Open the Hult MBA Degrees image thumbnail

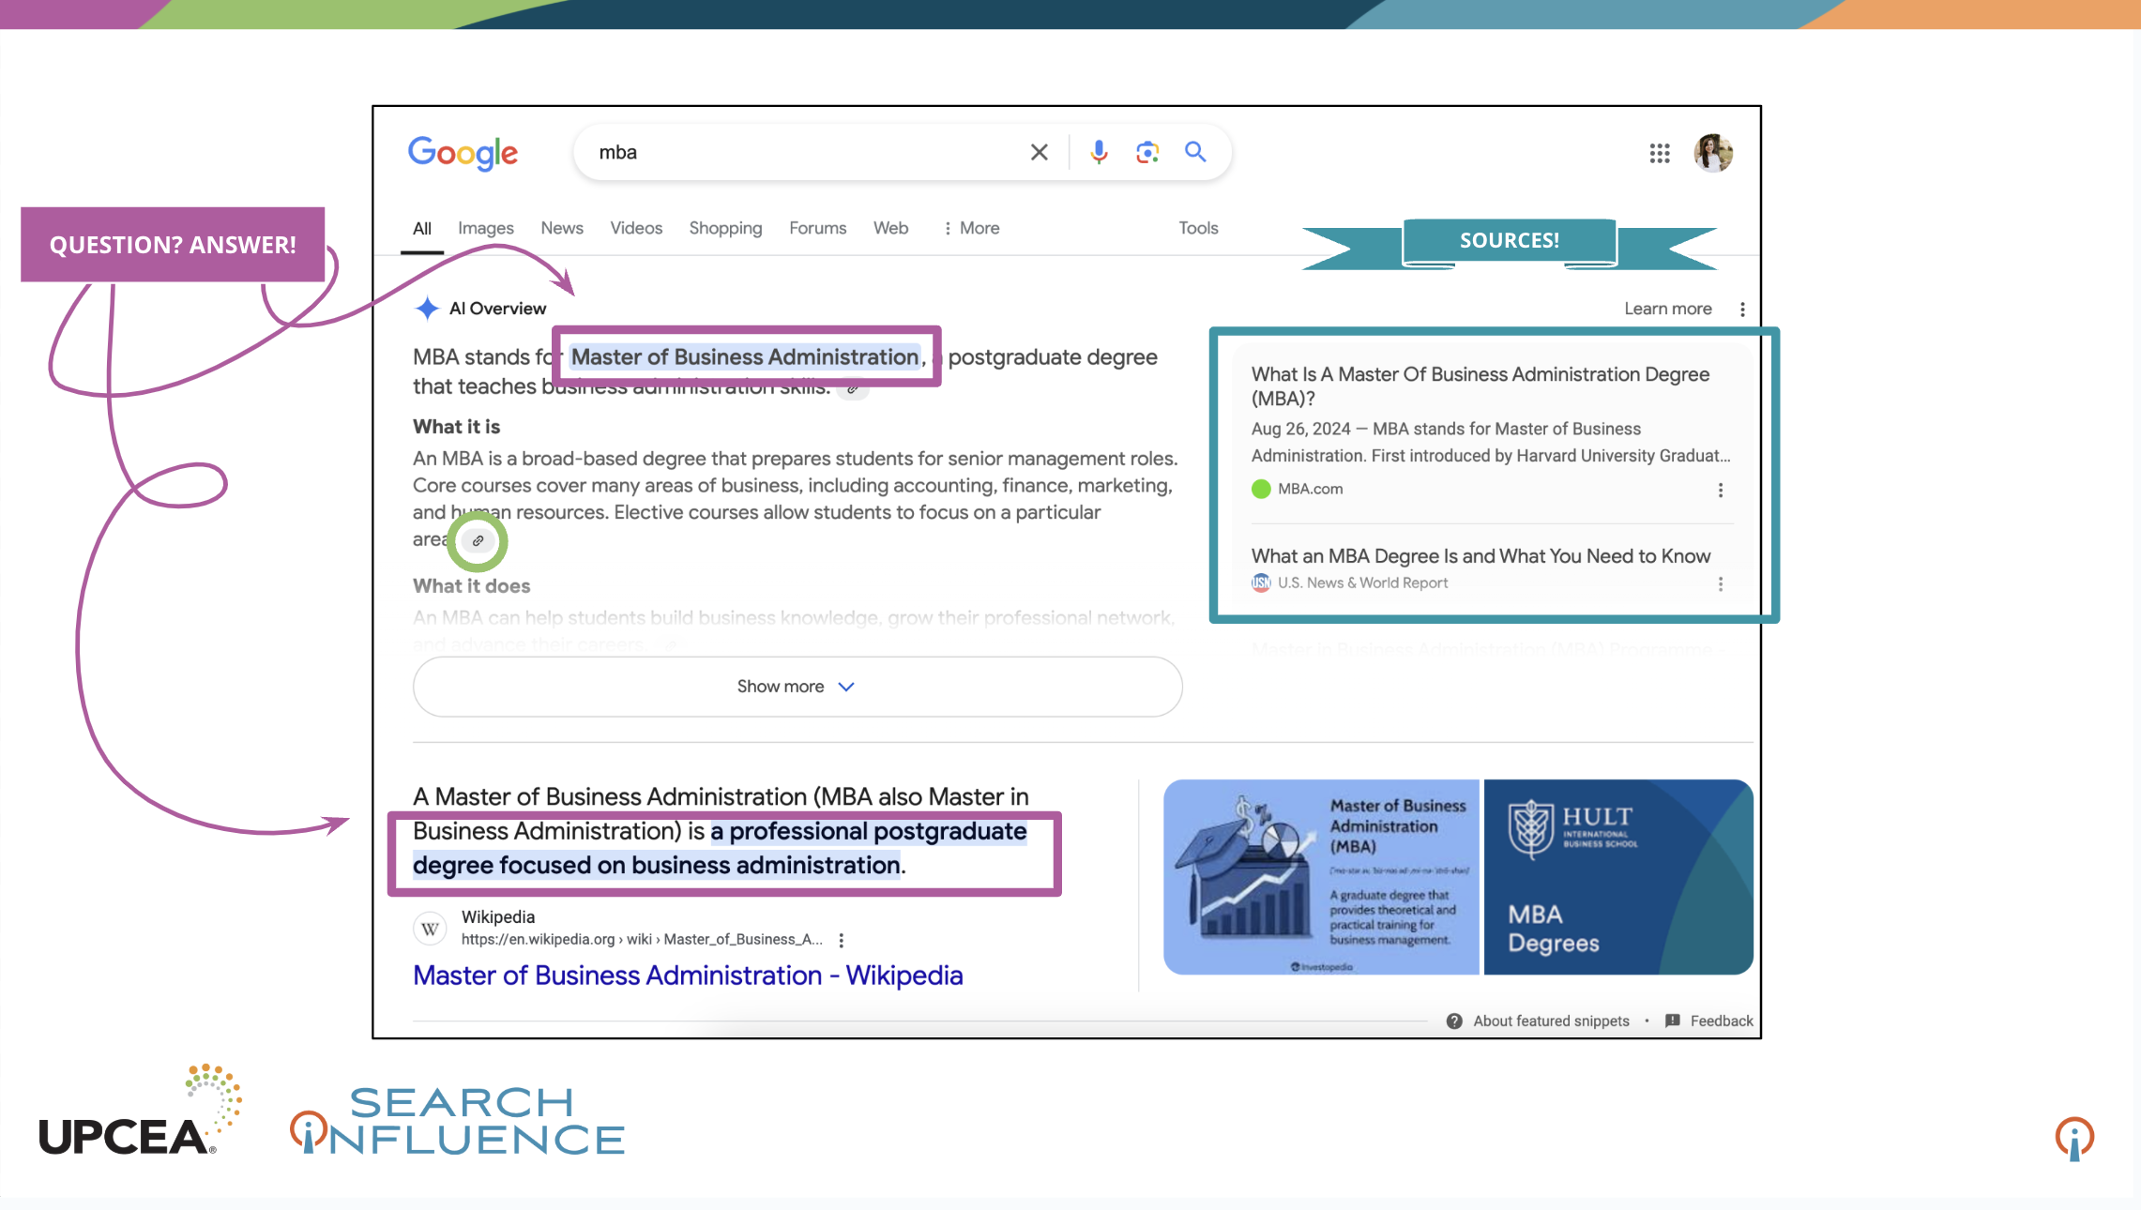1617,876
